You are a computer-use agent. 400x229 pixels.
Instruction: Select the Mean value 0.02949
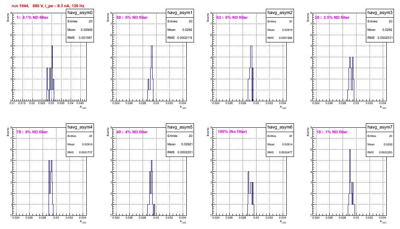click(x=86, y=30)
